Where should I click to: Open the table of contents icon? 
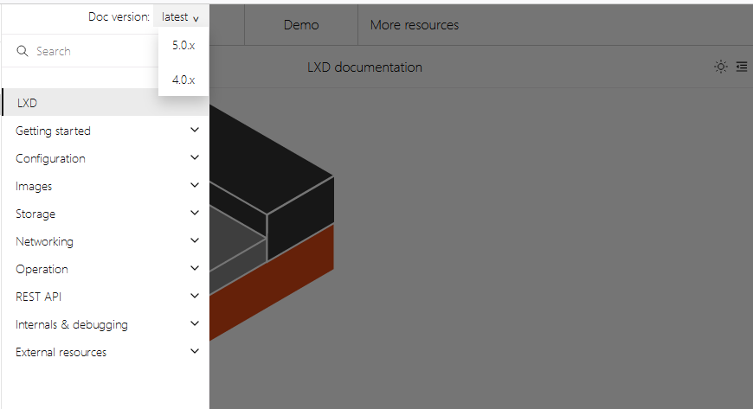[742, 67]
